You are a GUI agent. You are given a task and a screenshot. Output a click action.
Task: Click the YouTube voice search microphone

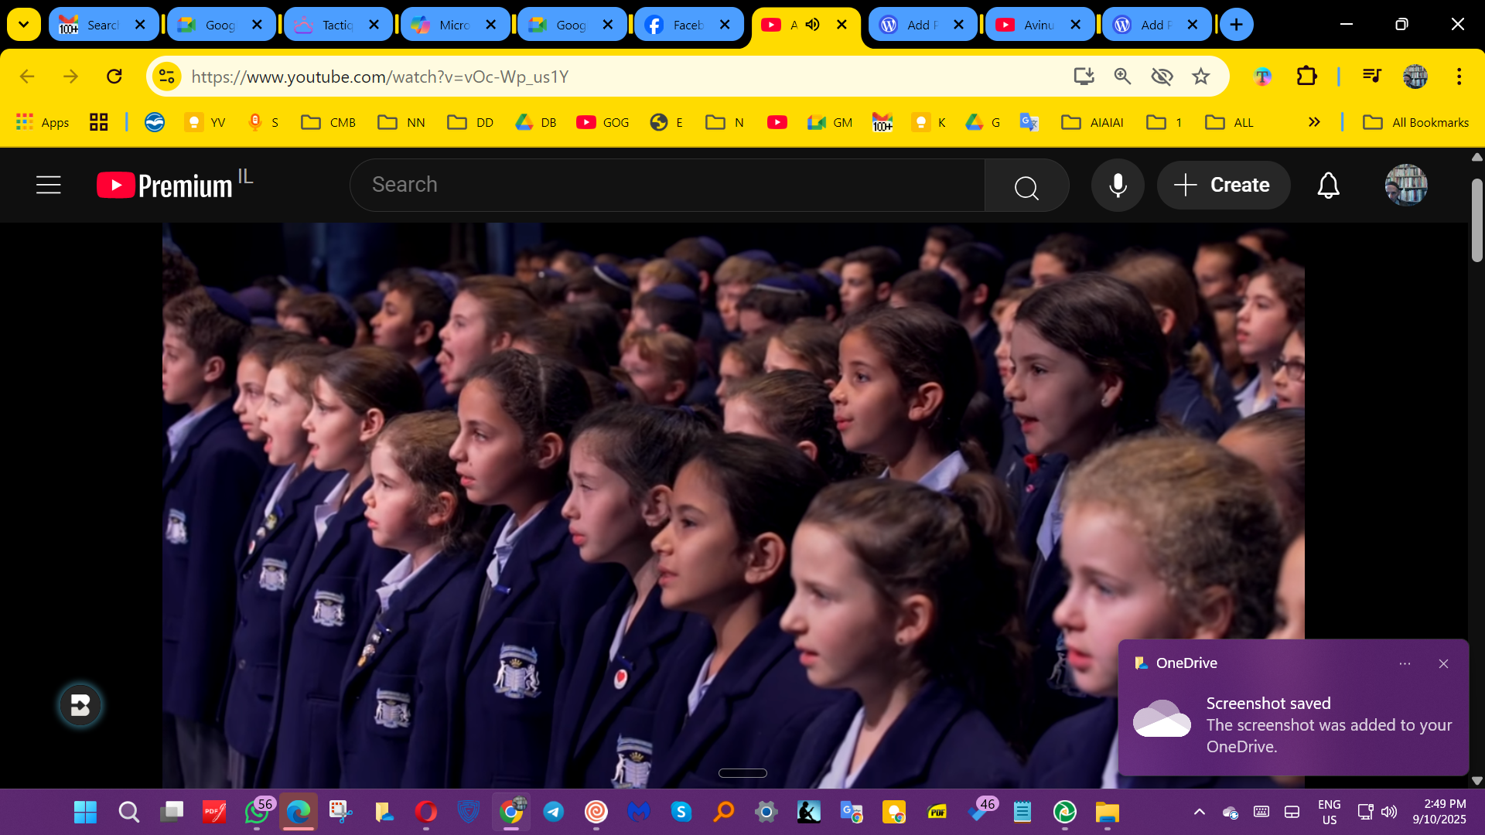(x=1118, y=186)
